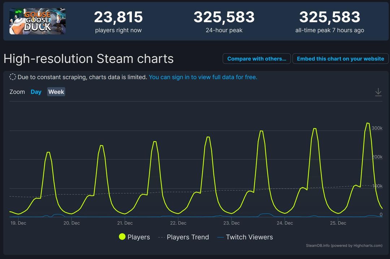This screenshot has width=390, height=259.
Task: Toggle the Players Trend legend item
Action: click(183, 237)
